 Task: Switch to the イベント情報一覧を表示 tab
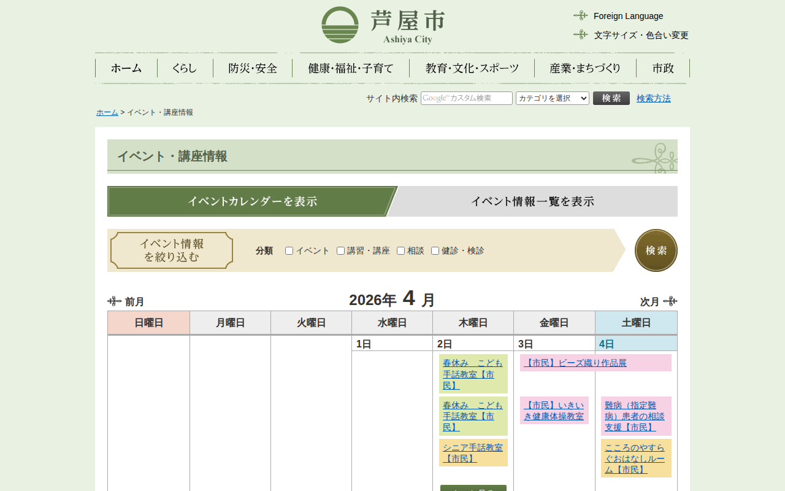point(532,201)
